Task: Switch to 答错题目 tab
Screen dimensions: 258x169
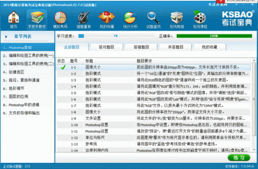Action: click(x=141, y=47)
